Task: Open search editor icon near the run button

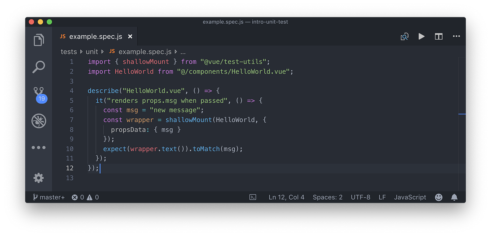Action: pos(405,36)
